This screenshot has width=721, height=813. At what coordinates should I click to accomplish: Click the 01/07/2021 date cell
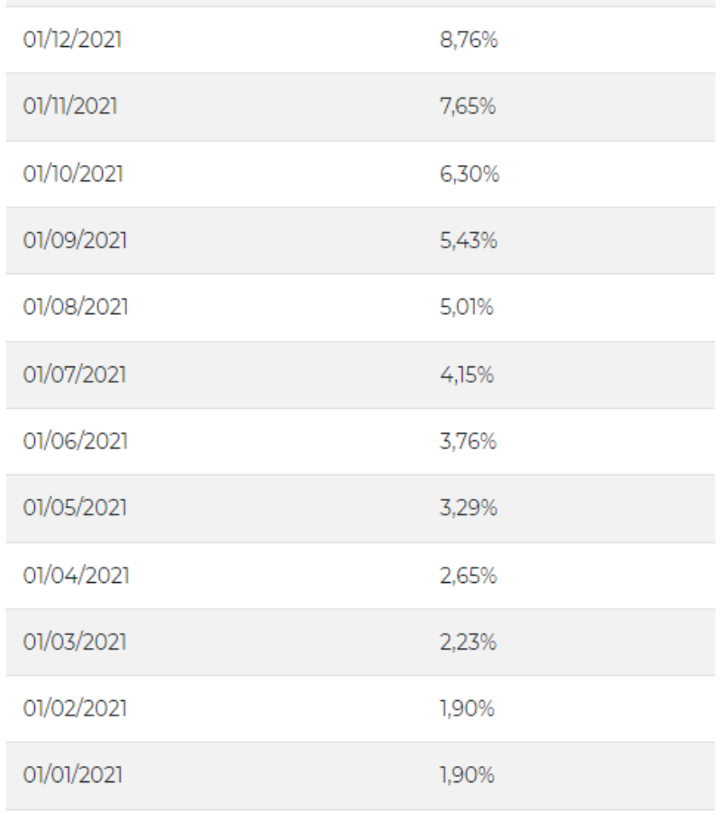coord(72,374)
